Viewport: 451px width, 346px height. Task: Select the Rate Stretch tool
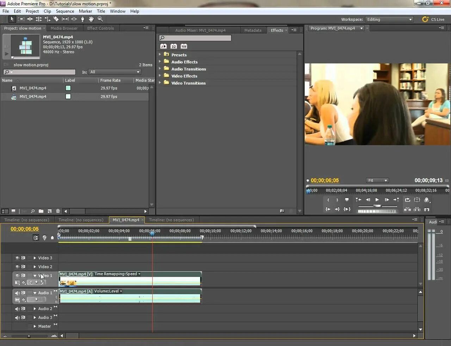pos(48,19)
